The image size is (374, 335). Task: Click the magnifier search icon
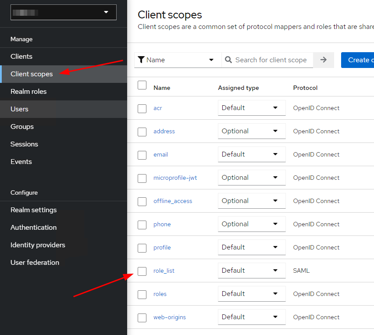tap(228, 60)
